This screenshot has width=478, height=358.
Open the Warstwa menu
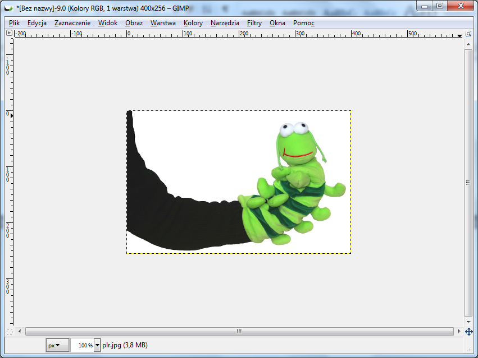click(163, 23)
